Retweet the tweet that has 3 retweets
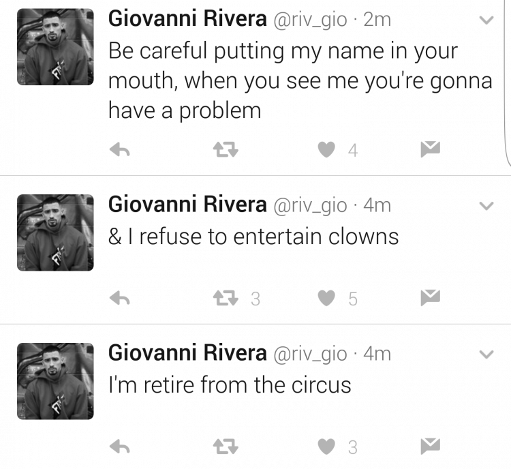The width and height of the screenshot is (511, 469). 226,298
